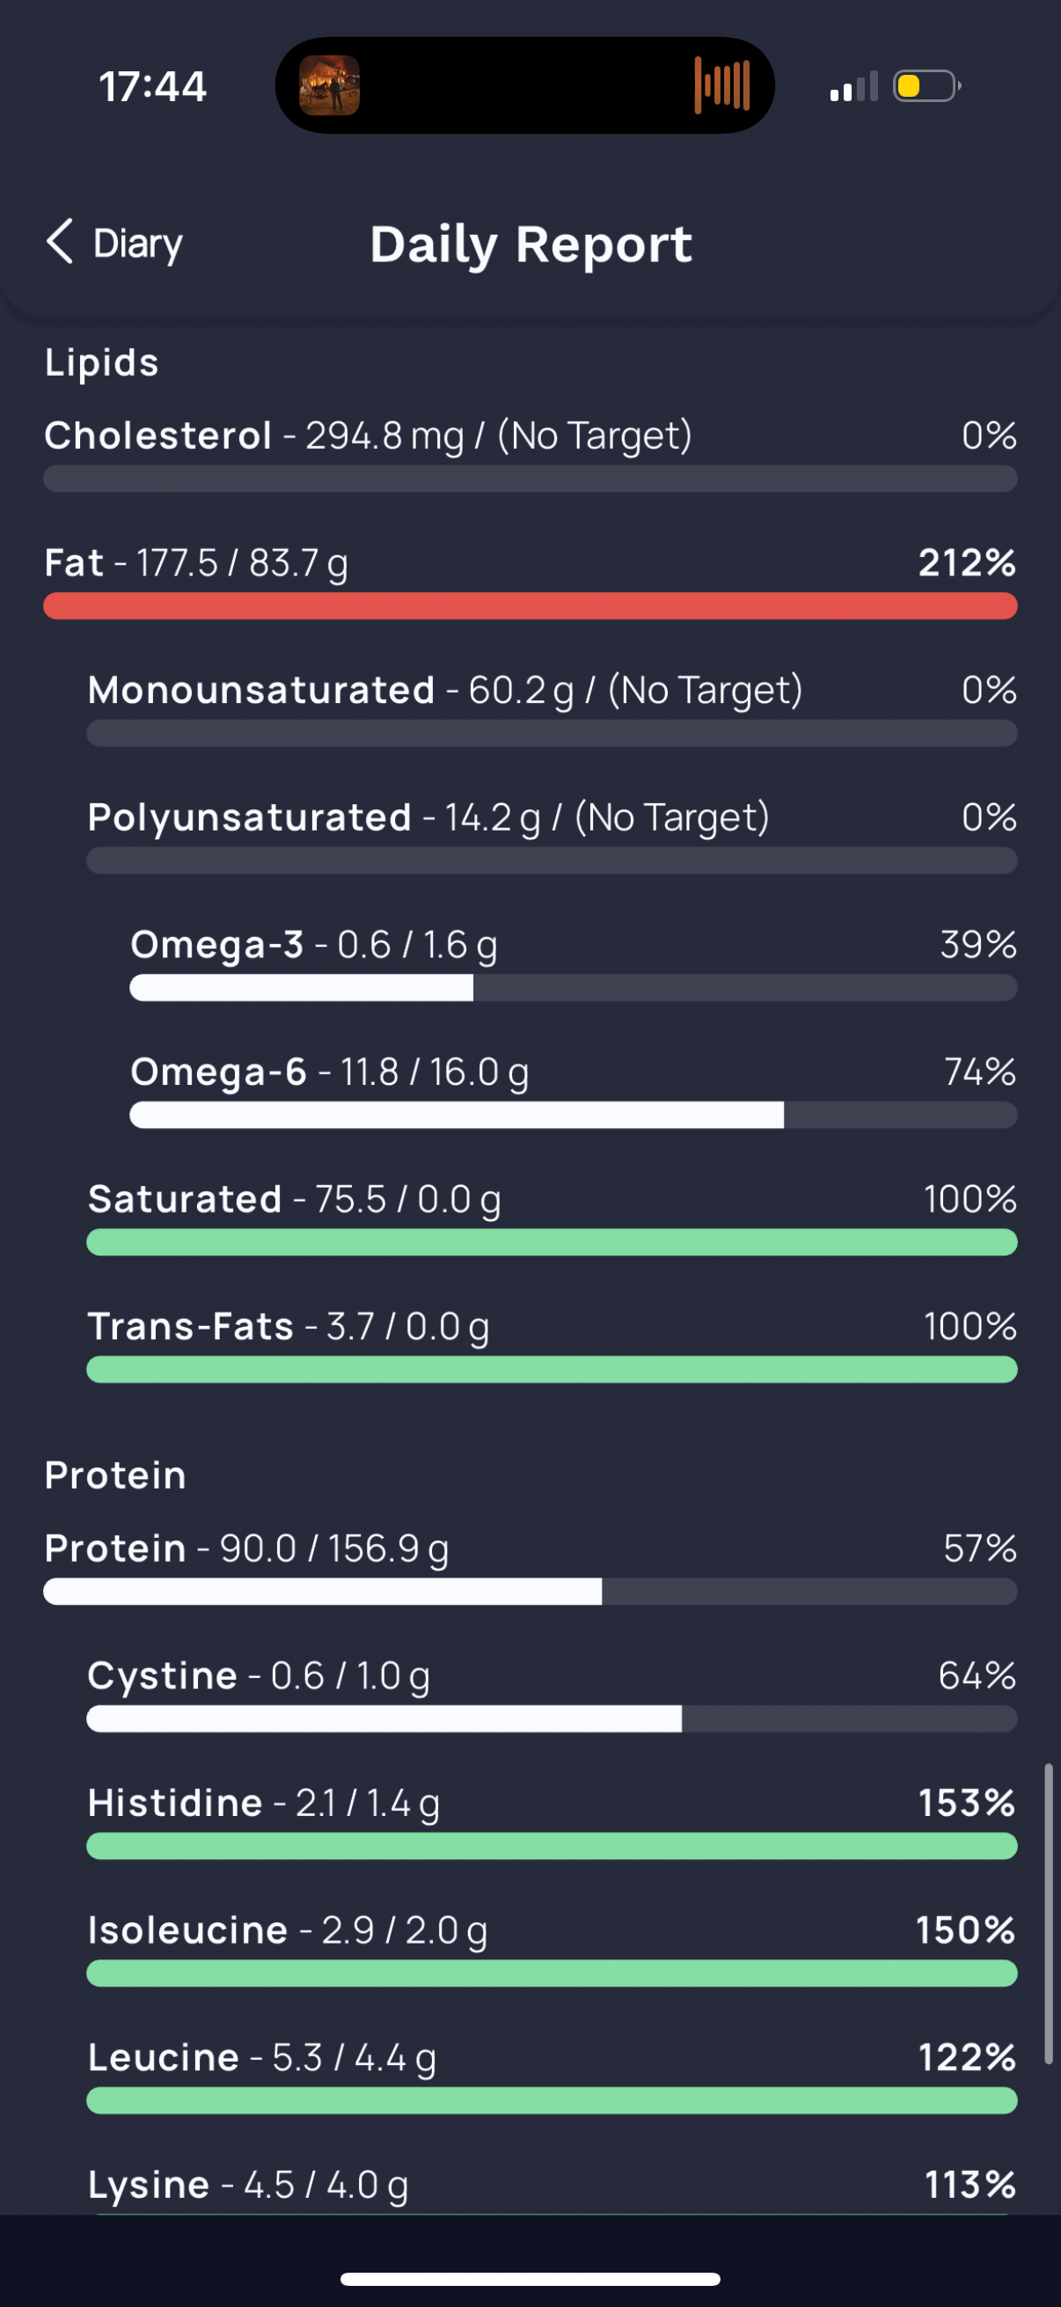Viewport: 1061px width, 2307px height.
Task: Open Histidine 153% details
Action: 552,1820
